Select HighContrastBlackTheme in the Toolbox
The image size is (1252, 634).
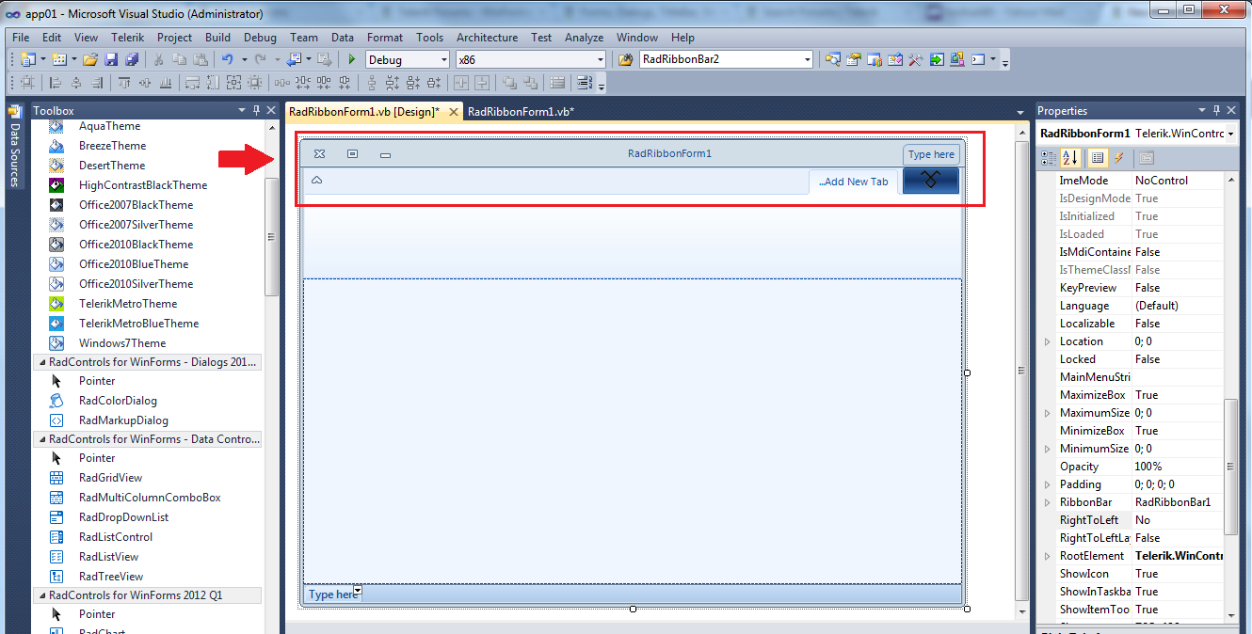143,185
